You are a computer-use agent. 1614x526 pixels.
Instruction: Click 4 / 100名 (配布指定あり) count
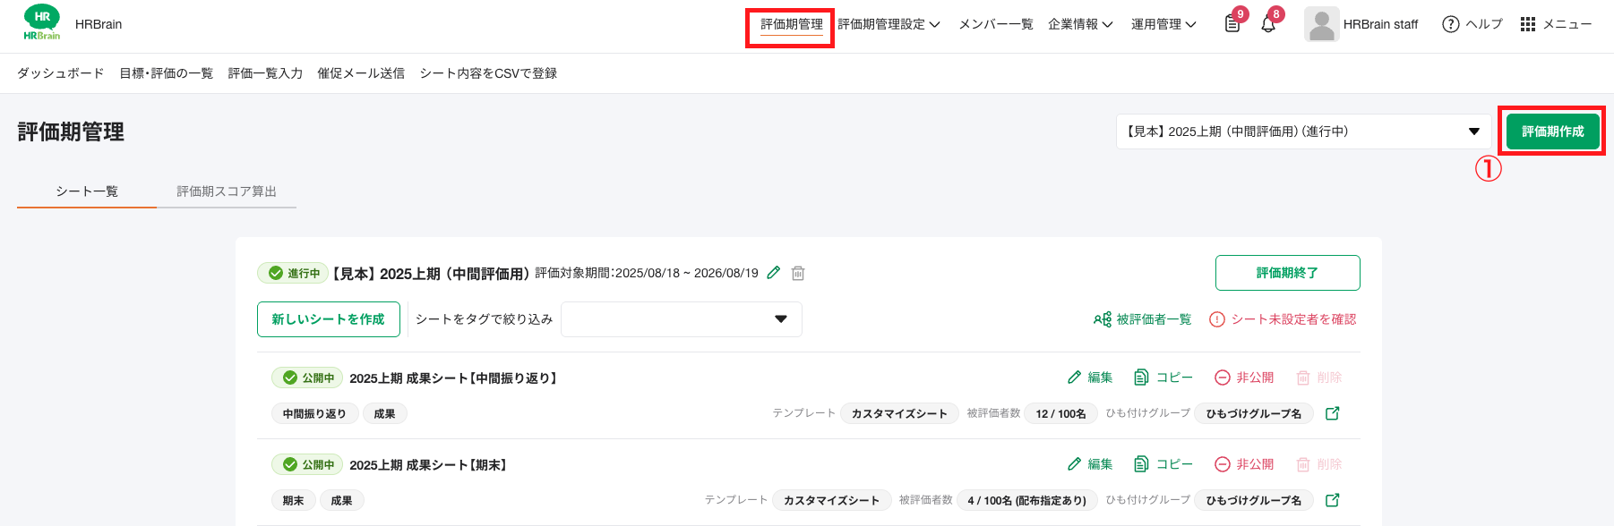(x=1026, y=500)
